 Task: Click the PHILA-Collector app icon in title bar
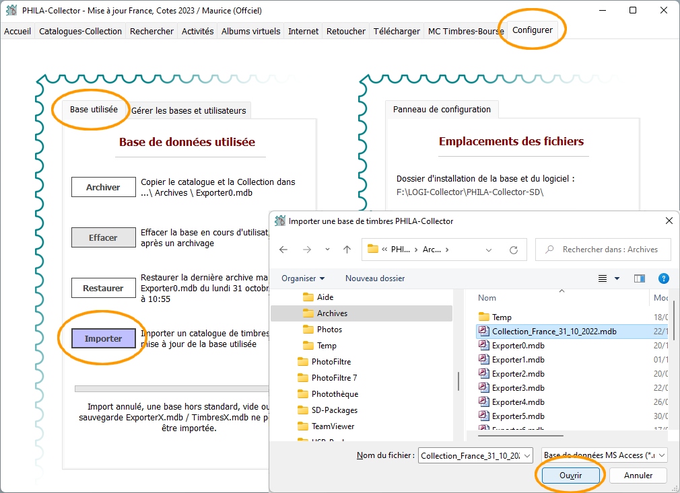click(11, 10)
